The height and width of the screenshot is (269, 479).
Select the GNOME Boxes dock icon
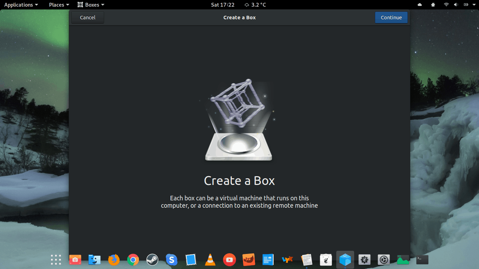point(345,260)
